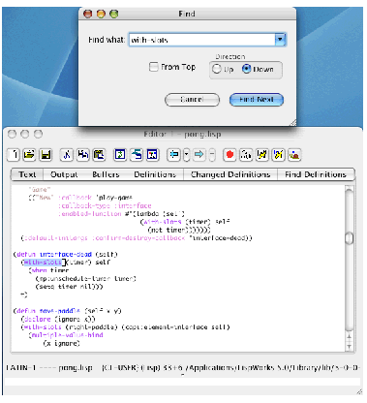The height and width of the screenshot is (403, 367).
Task: Select the Down direction radio button
Action: pos(246,69)
